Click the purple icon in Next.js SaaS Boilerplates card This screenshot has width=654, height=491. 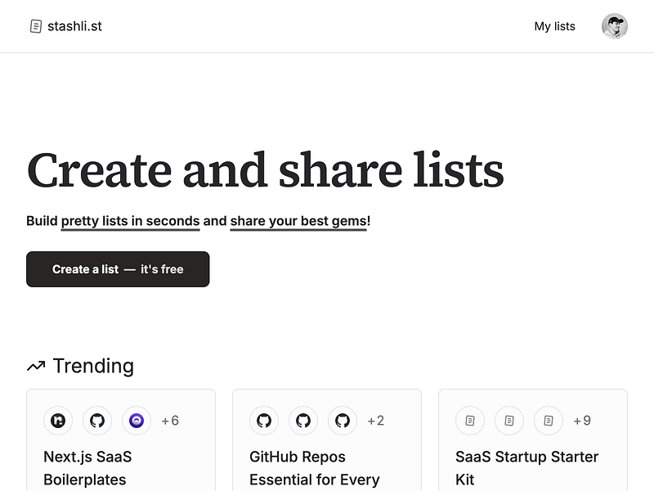coord(137,421)
